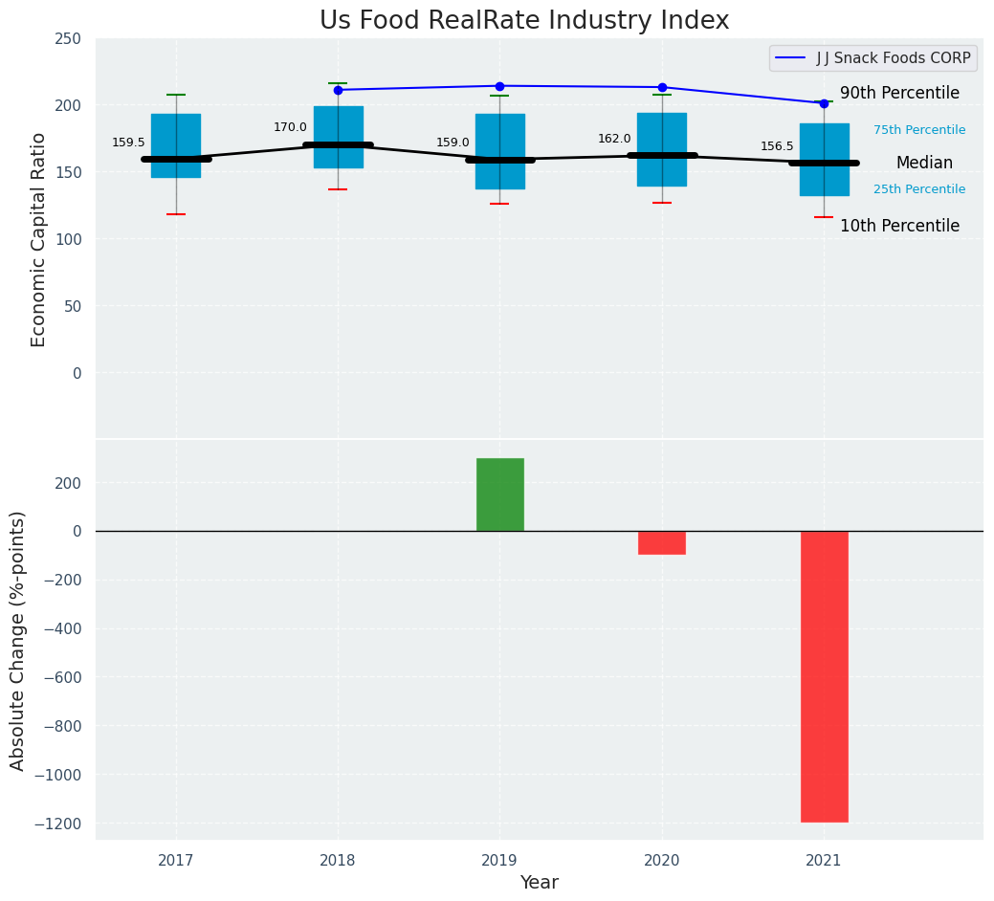Click the tall red 2021 change bar
This screenshot has height=901, width=994.
point(824,675)
